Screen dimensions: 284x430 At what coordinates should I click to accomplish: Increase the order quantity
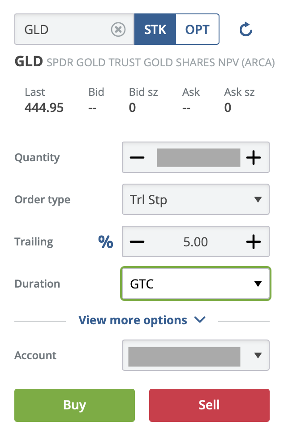(254, 158)
